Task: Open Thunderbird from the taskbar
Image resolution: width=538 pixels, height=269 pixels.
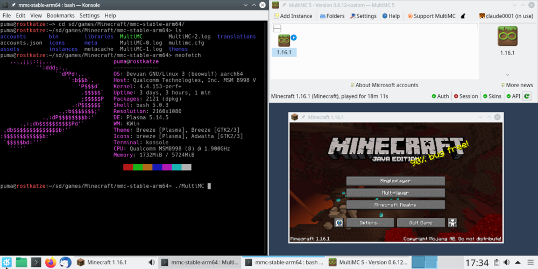Action: 66,263
